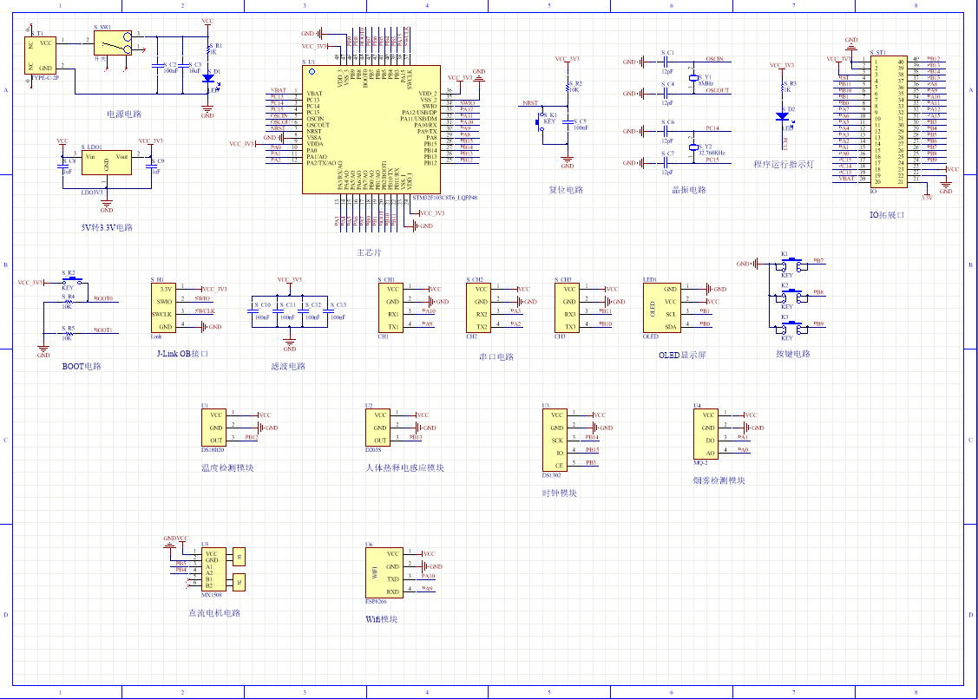Click the '串口电路' label
This screenshot has height=699, width=978.
point(496,357)
